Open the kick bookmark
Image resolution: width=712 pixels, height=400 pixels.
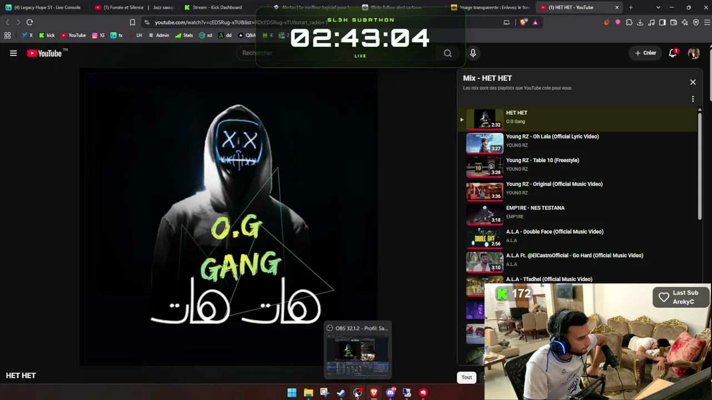47,35
